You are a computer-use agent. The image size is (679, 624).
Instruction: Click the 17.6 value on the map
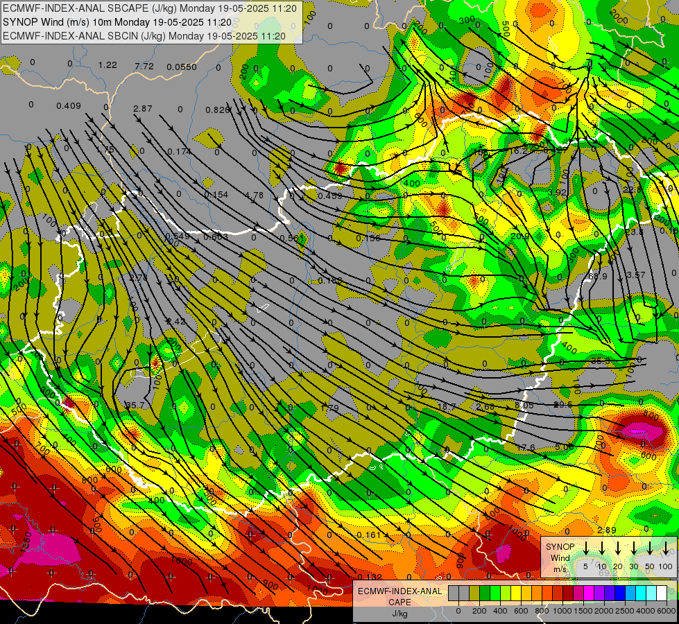click(526, 447)
